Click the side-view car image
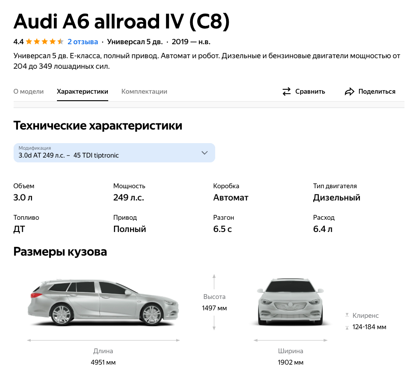 103,302
